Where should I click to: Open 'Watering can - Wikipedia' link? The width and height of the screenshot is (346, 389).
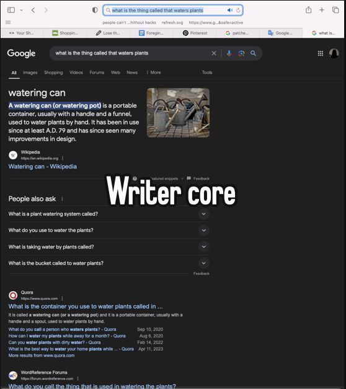tap(42, 167)
